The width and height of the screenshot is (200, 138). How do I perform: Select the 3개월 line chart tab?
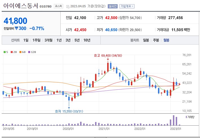pyautogui.click(x=49, y=40)
